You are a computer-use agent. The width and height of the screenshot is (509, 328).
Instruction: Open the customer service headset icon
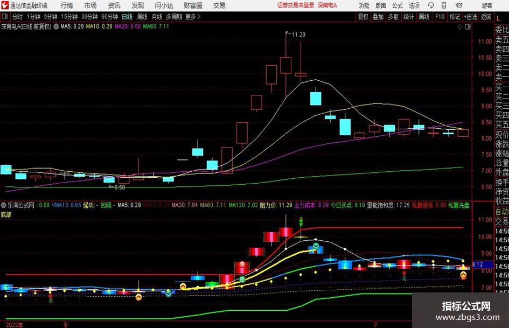click(431, 5)
